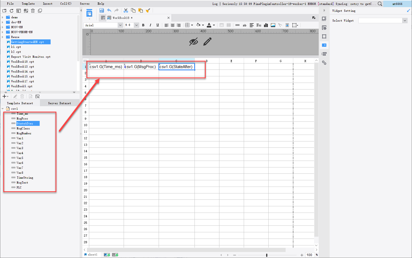This screenshot has width=412, height=258.
Task: Collapse the csv1 dataset node
Action: [3, 109]
